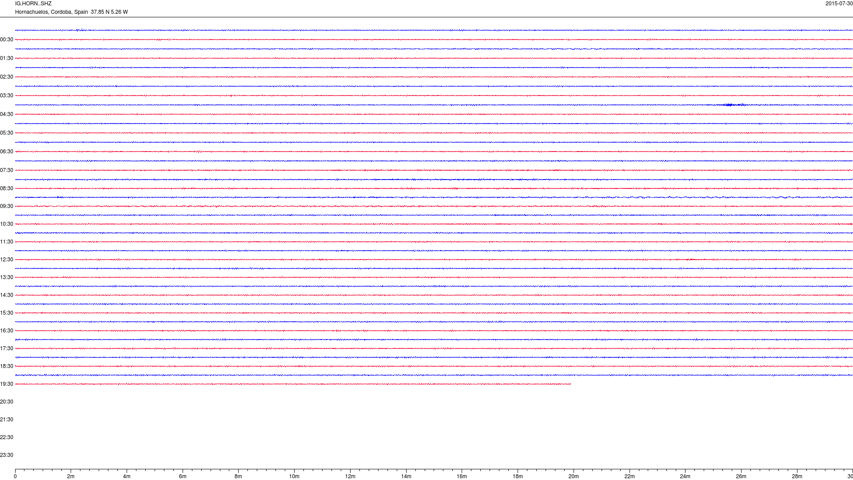Click the 6m axis tick label
The image size is (853, 480).
[183, 476]
